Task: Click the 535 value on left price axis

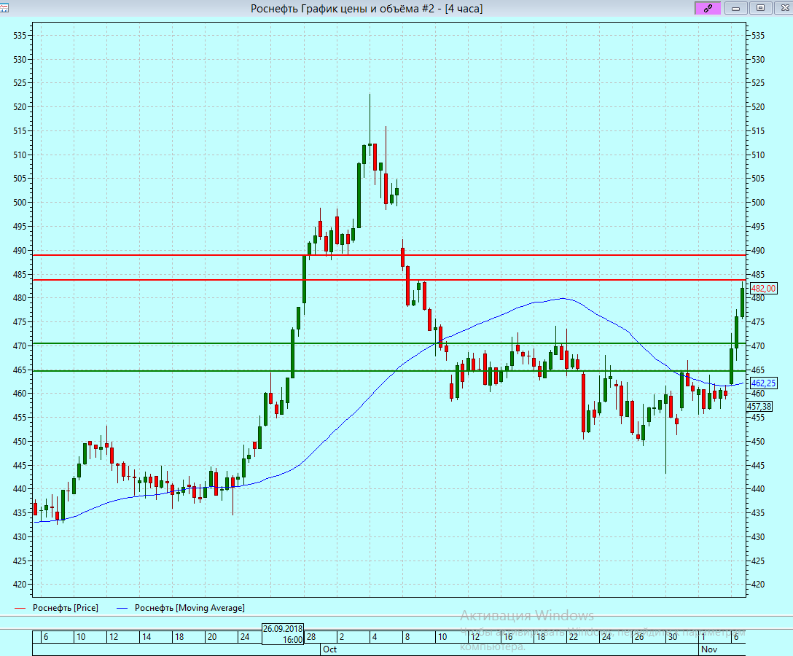Action: point(20,36)
